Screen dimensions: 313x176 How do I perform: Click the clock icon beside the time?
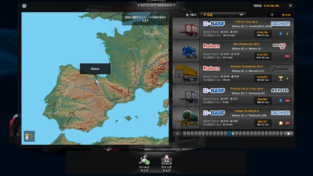click(272, 15)
